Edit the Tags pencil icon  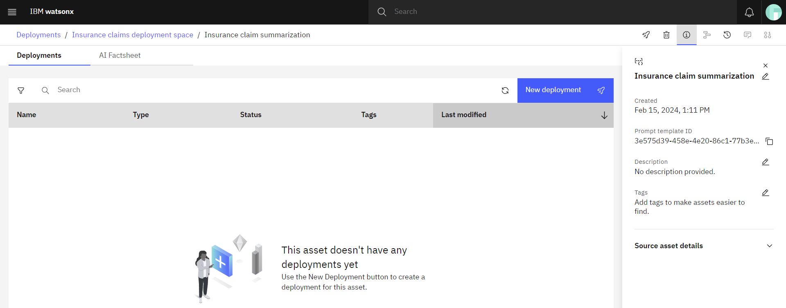point(766,192)
